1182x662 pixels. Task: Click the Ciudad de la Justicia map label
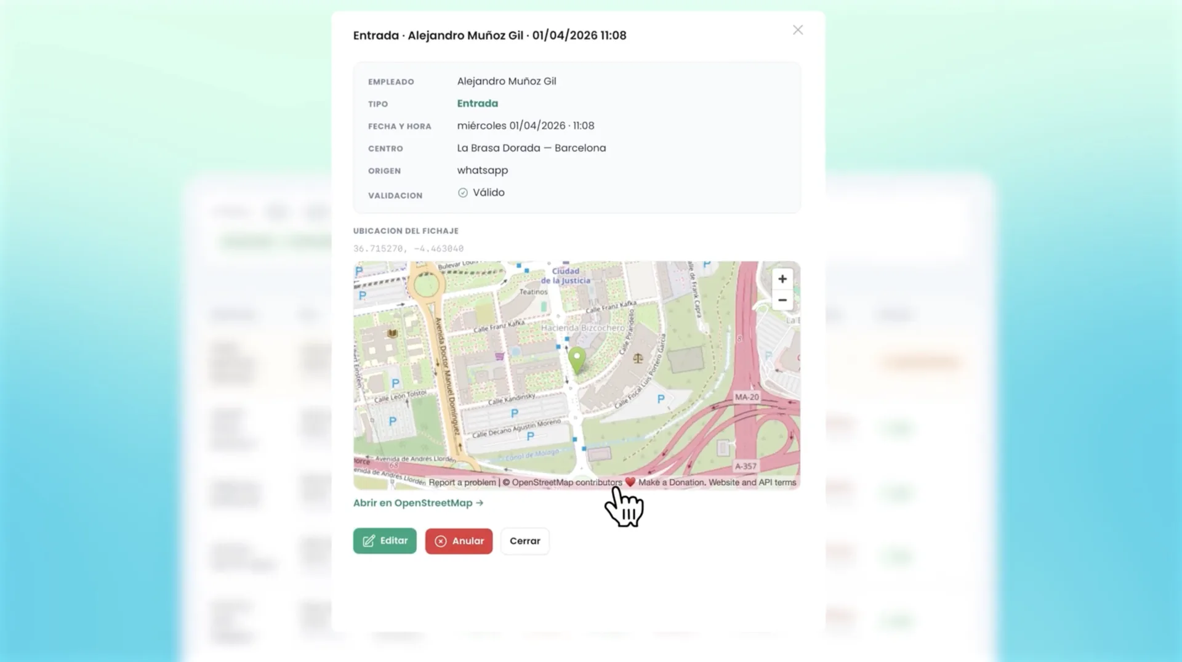(566, 276)
